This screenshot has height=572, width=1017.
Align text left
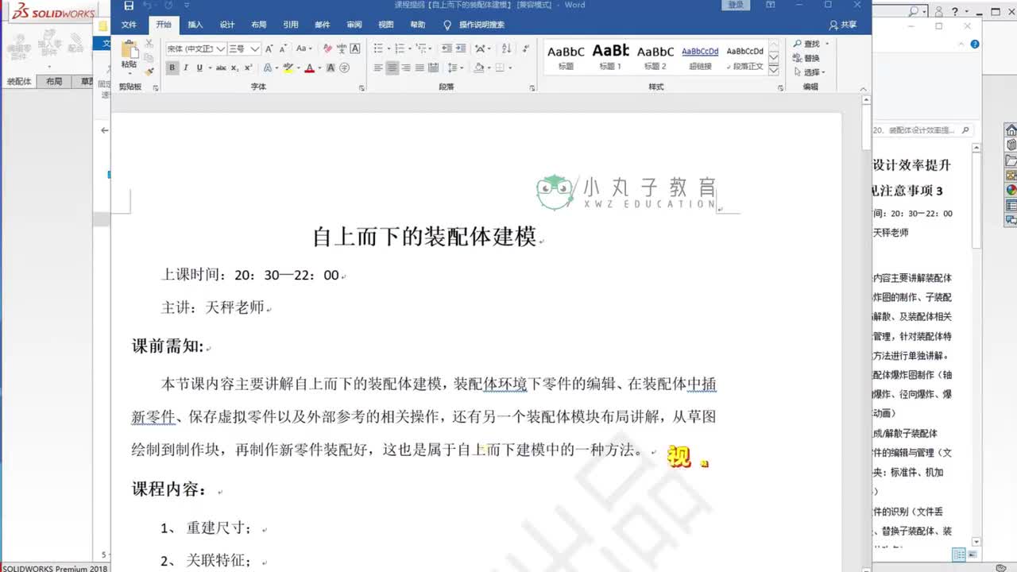(378, 68)
